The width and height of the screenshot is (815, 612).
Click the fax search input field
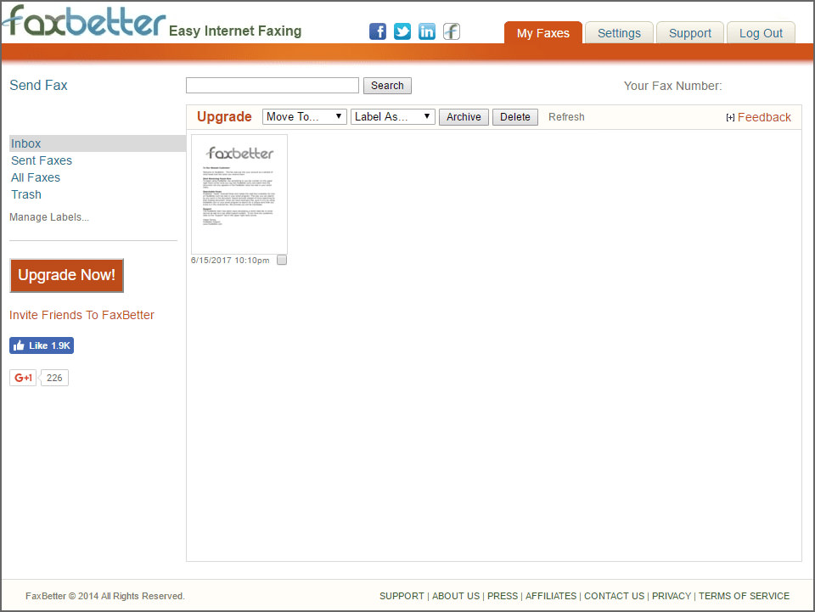point(273,85)
